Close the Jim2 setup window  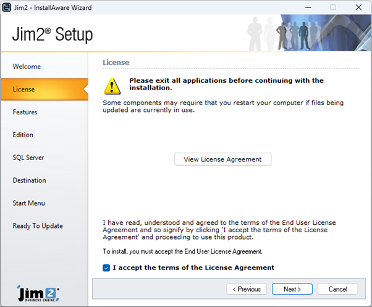(x=358, y=7)
